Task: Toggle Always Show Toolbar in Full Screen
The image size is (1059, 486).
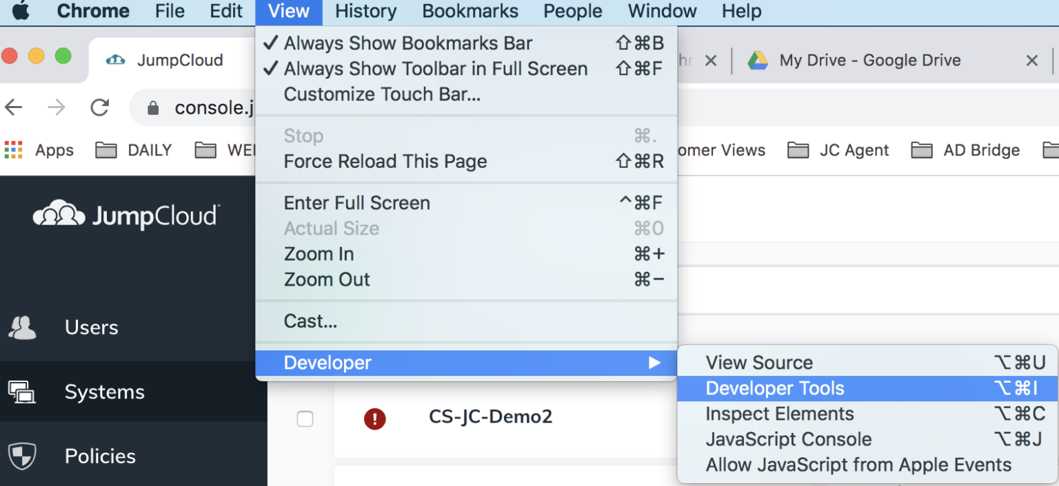Action: (x=435, y=68)
